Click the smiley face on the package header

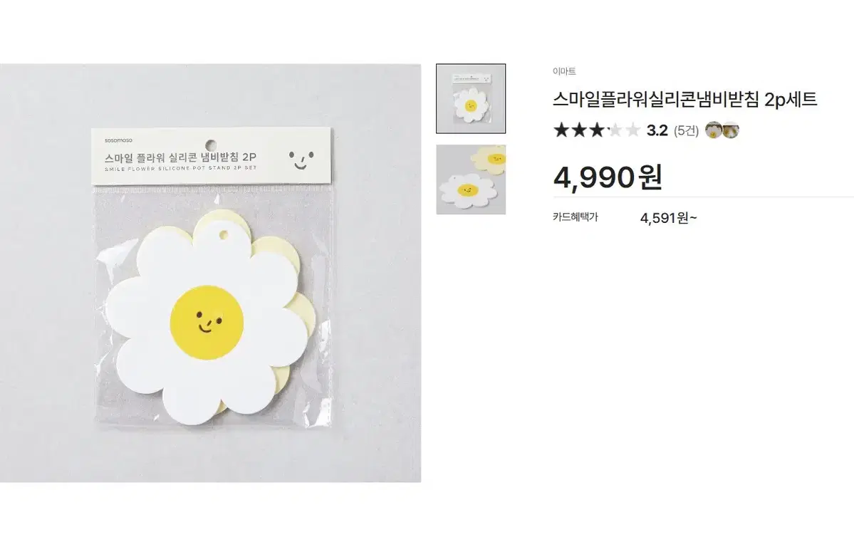point(301,160)
